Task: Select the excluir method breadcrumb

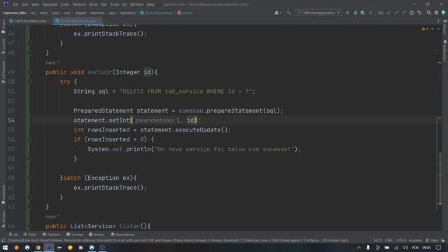Action: [185, 13]
